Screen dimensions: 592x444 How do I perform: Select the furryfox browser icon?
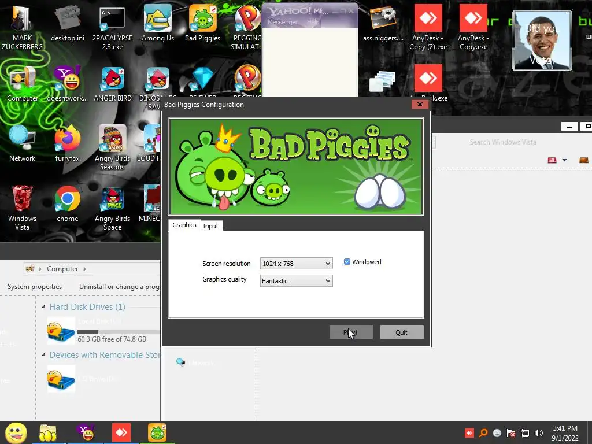tap(67, 143)
